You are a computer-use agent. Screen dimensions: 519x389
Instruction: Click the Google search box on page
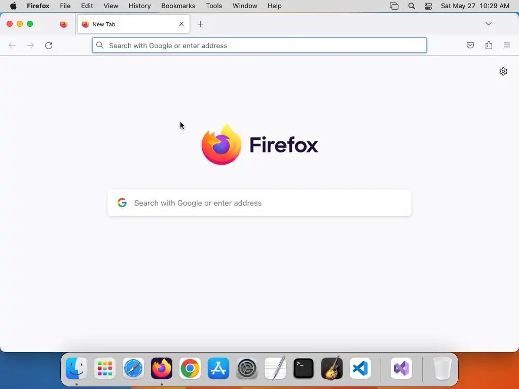259,203
